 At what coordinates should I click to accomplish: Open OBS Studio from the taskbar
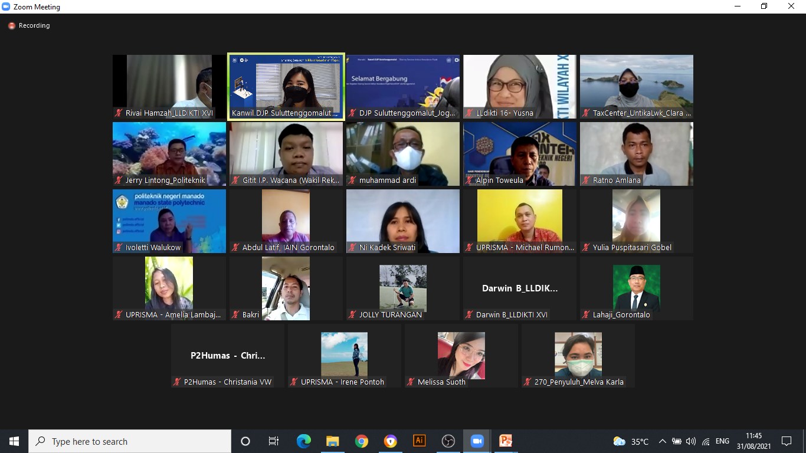click(x=448, y=441)
